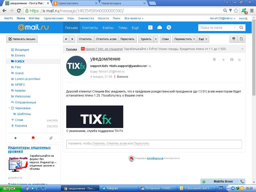Screen dimensions: 256x192
Task: Expand the Все проекты dropdown
Action: pos(134,18)
